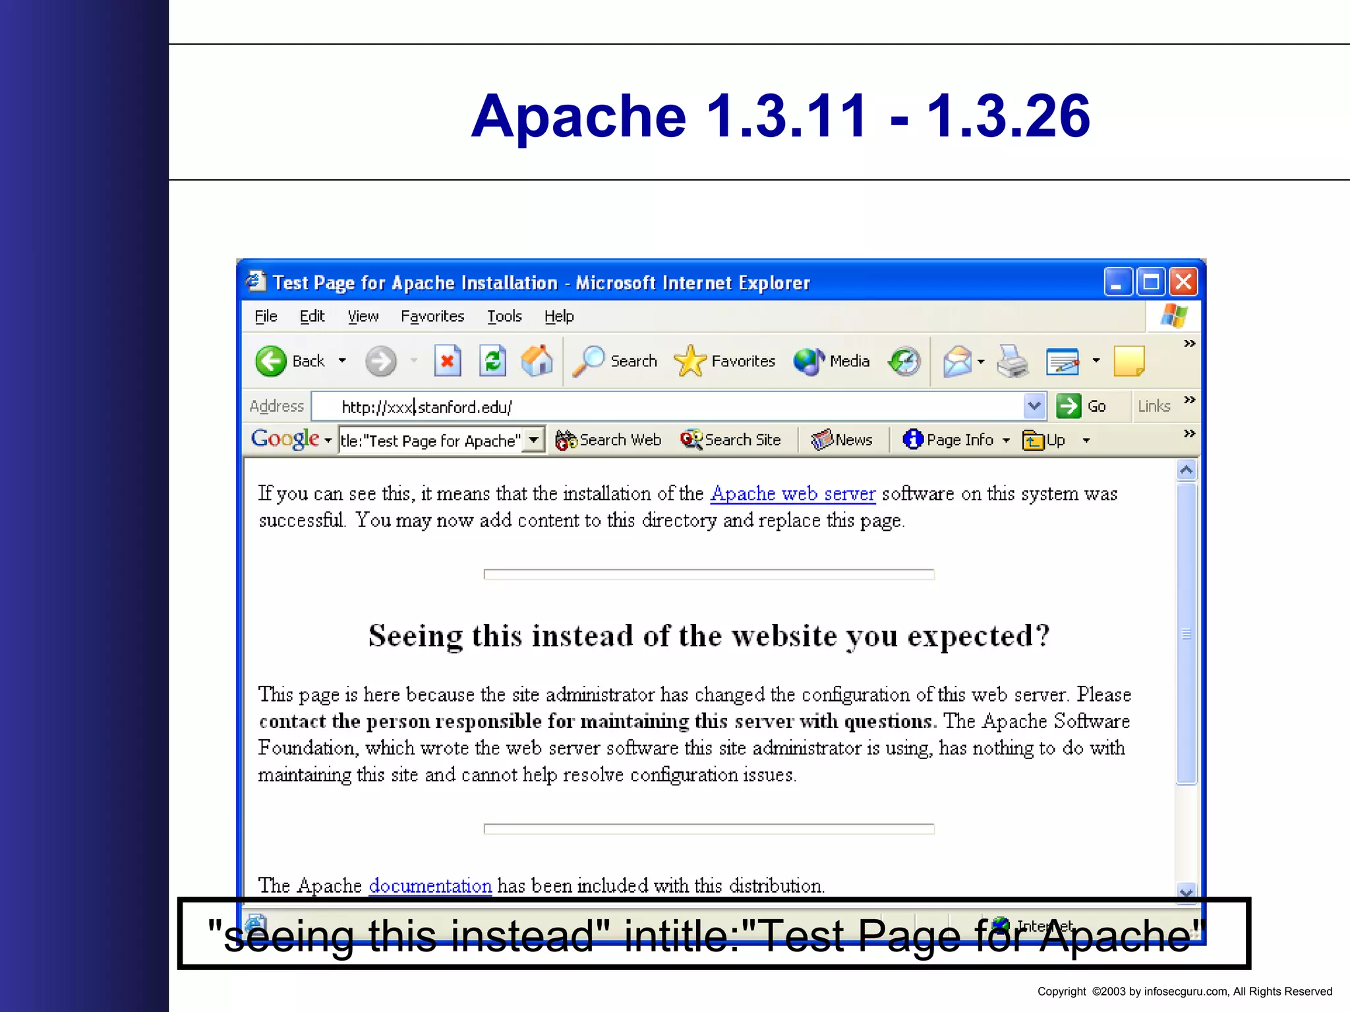Go to Home page icon

point(537,360)
